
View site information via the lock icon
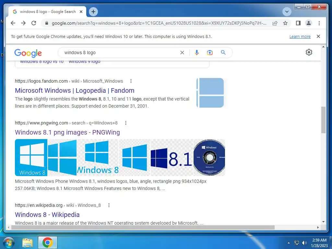[x=47, y=23]
